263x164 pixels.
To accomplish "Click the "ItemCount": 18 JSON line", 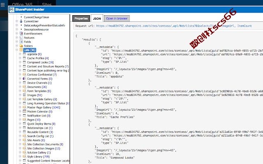I will (107, 154).
